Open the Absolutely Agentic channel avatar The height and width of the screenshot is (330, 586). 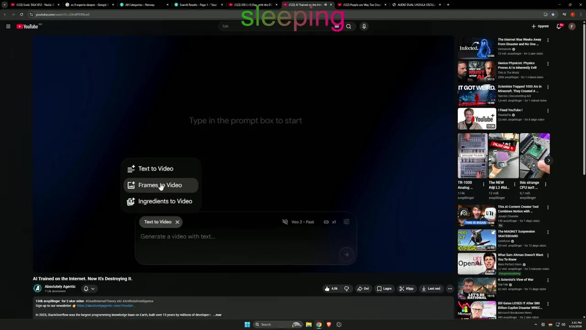pos(38,288)
